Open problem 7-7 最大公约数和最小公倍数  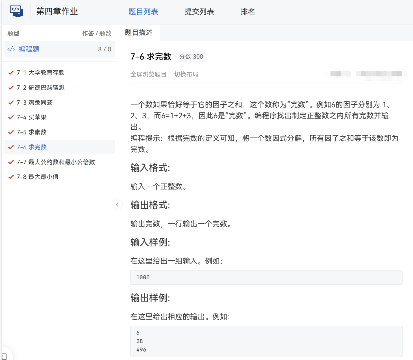(x=59, y=162)
